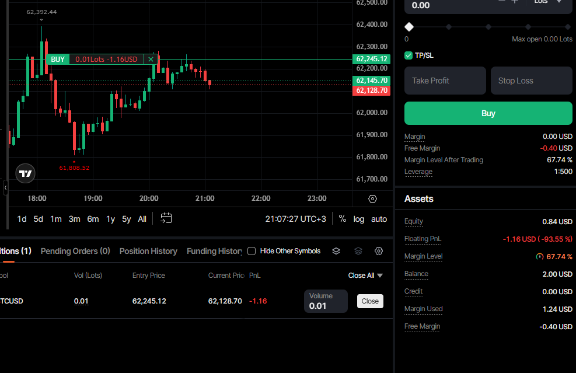Switch to Pending Orders tab
576x373 pixels.
75,251
